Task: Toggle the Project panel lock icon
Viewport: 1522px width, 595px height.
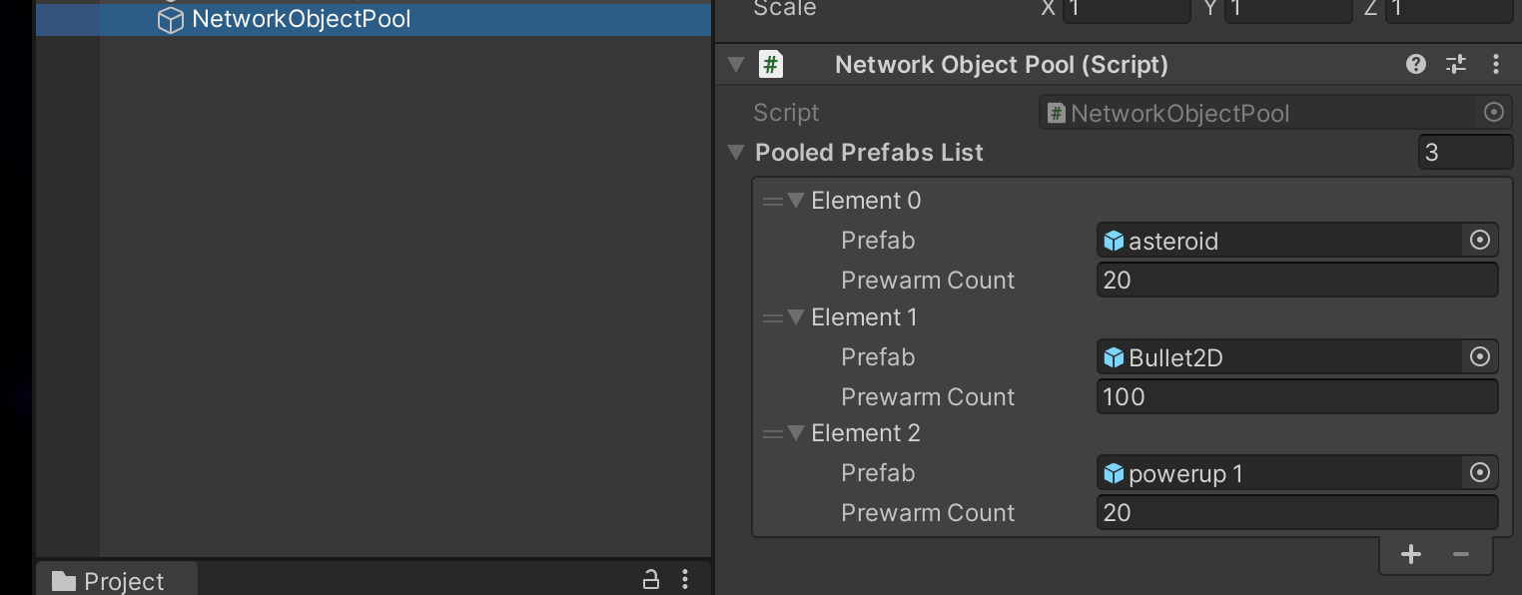Action: click(650, 579)
